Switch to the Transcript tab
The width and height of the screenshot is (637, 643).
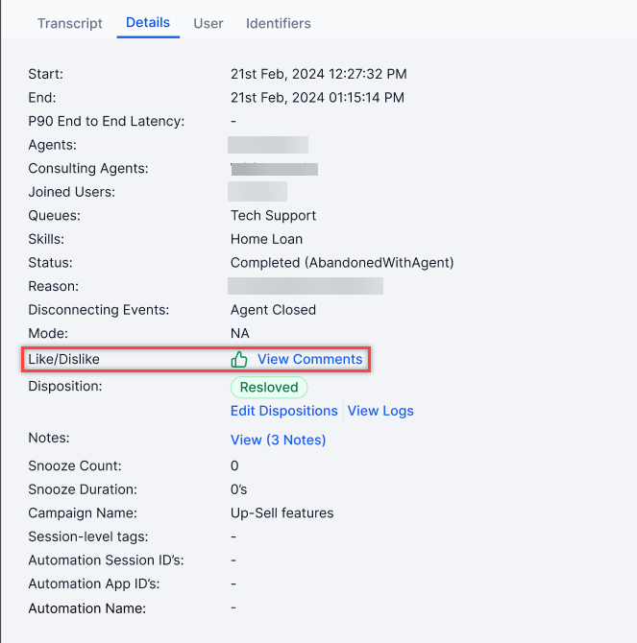tap(70, 23)
